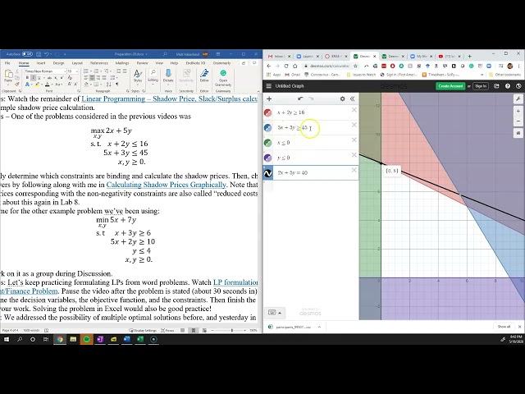Click the Desmos share graph icon
This screenshot has width=525, height=394.
(x=496, y=86)
